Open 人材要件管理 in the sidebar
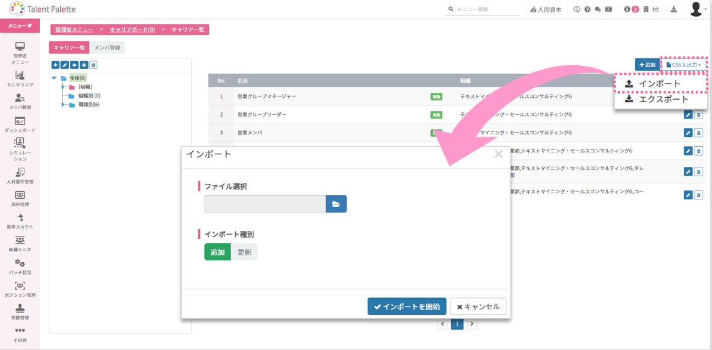712x350 pixels. click(x=20, y=176)
